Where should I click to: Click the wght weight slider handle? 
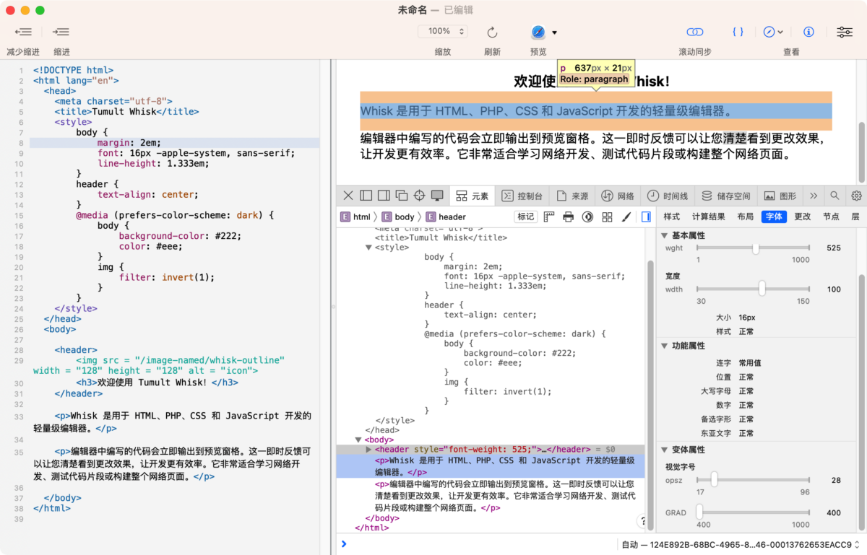[x=756, y=248]
